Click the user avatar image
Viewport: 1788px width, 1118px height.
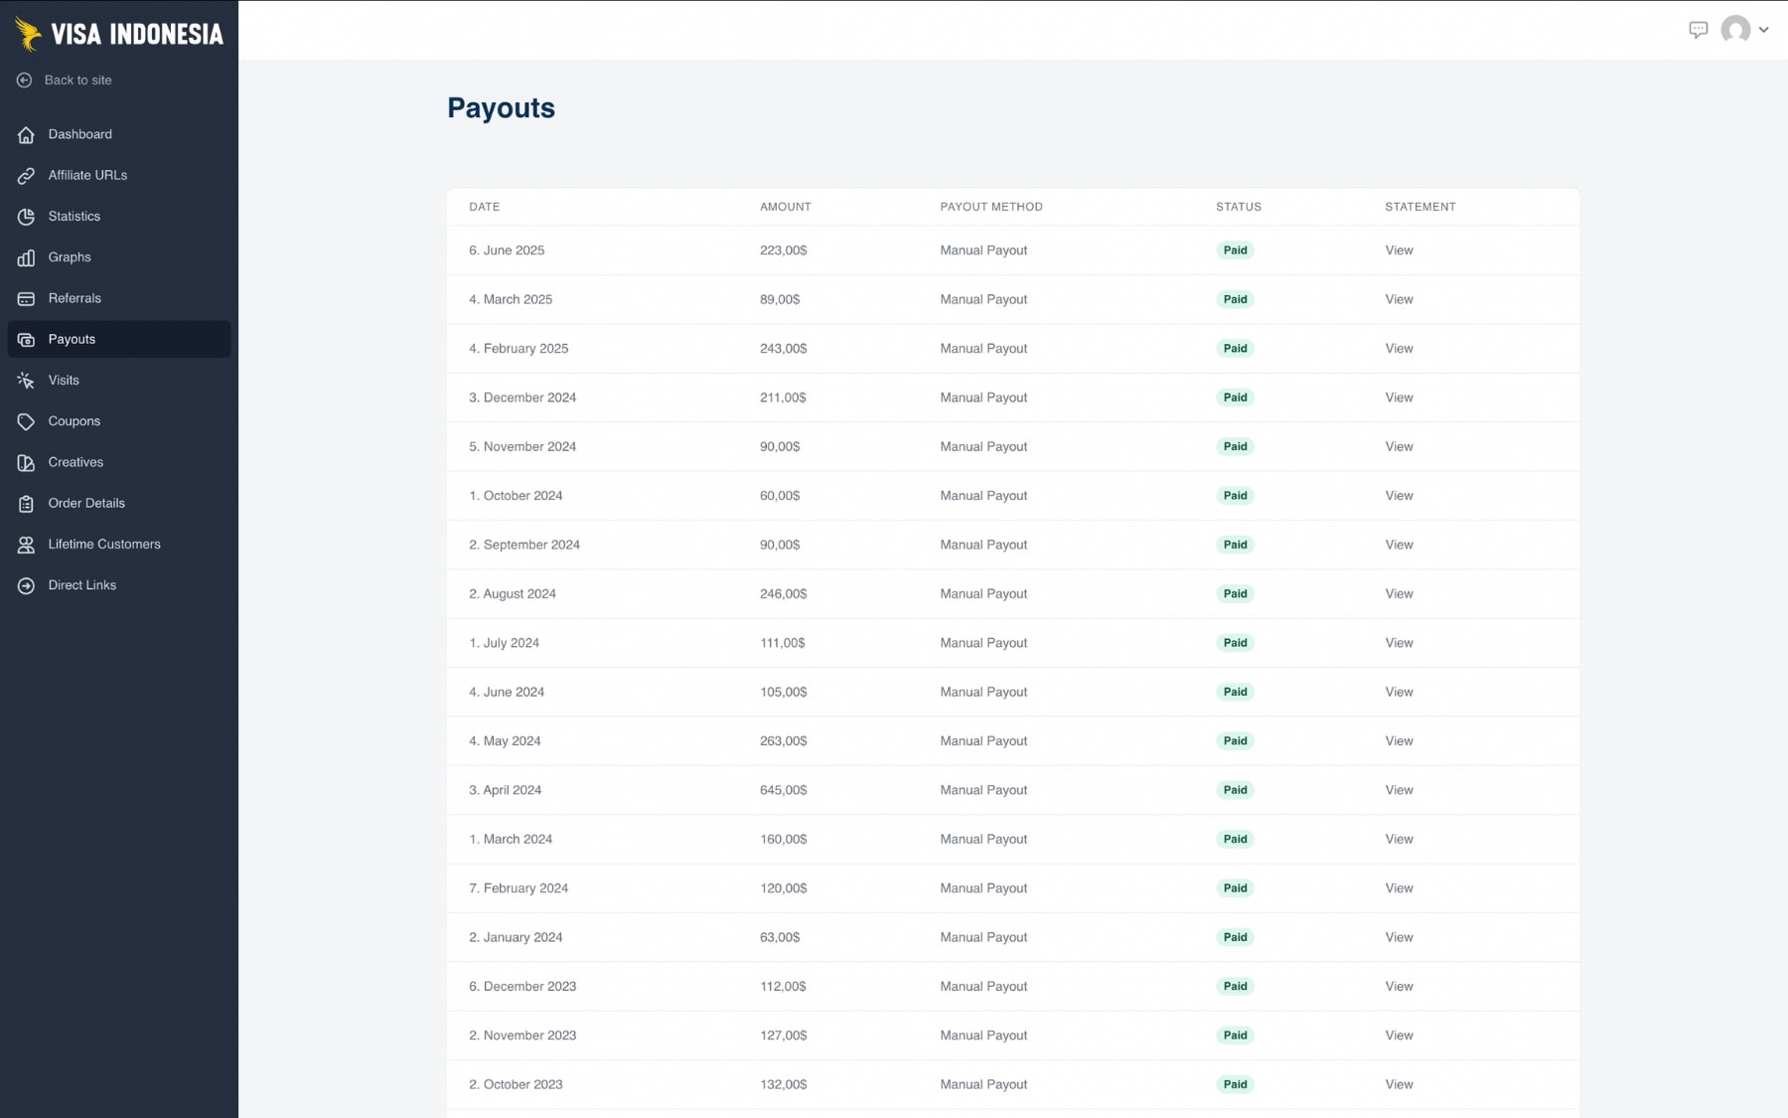click(1737, 30)
